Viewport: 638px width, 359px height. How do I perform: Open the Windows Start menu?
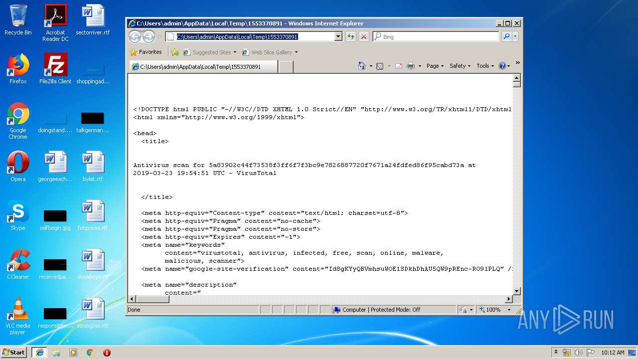[x=14, y=352]
